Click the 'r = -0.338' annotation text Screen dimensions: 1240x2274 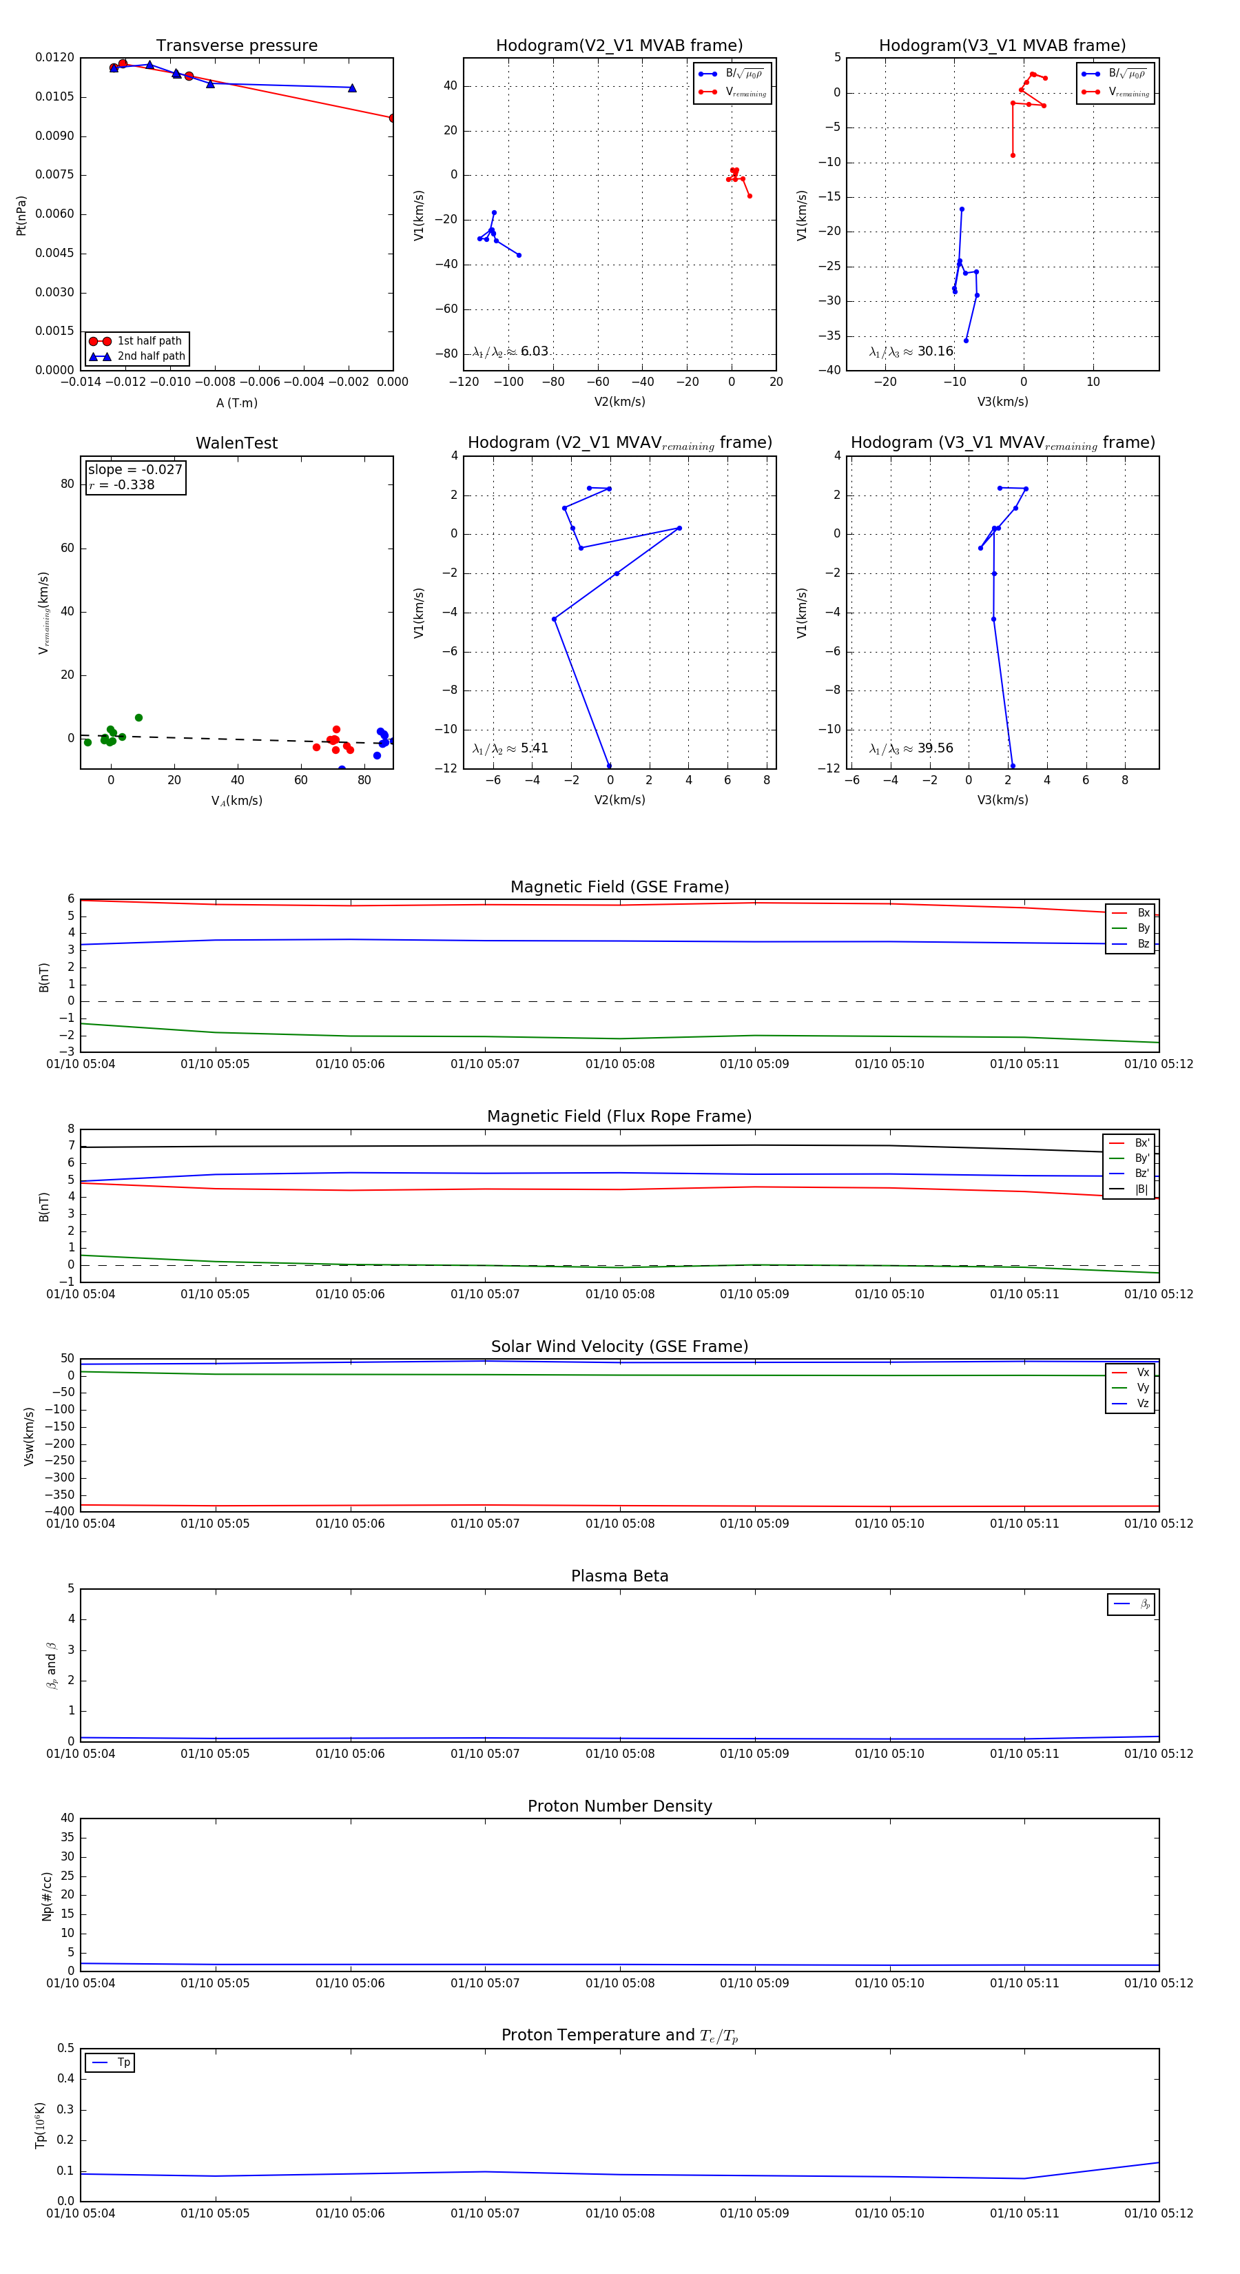(x=122, y=484)
